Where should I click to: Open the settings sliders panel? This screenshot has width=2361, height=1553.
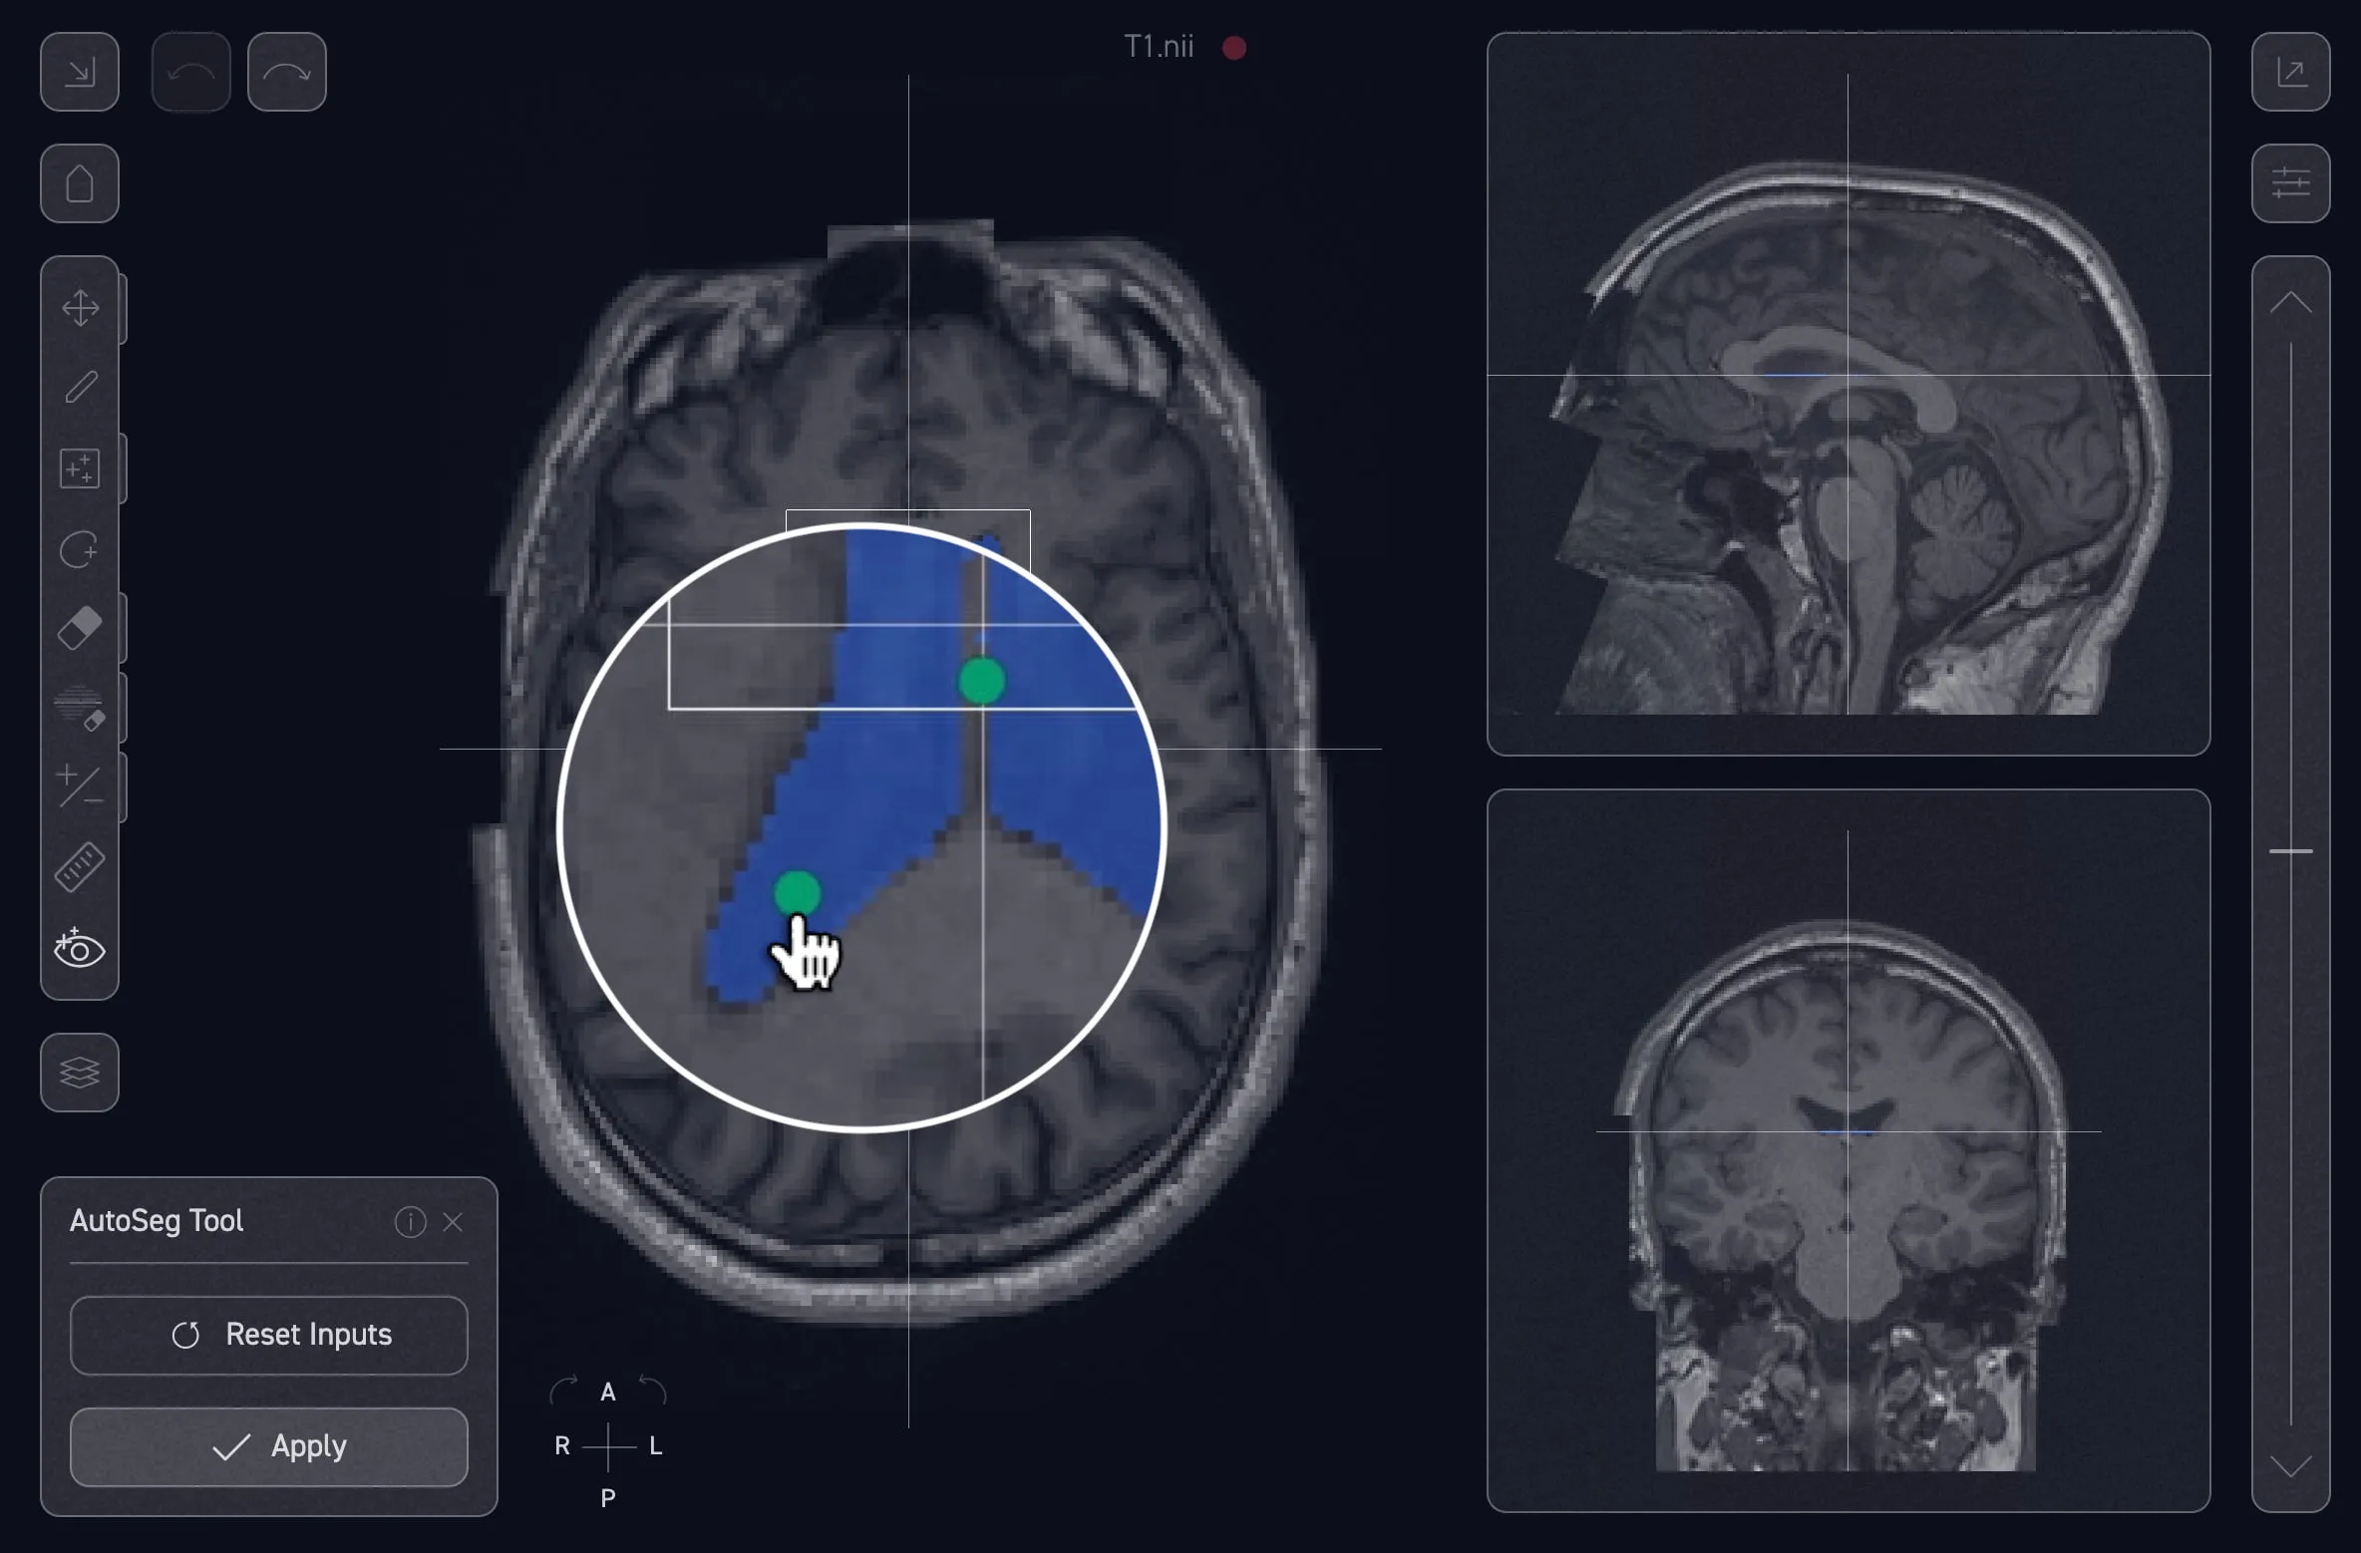2290,183
